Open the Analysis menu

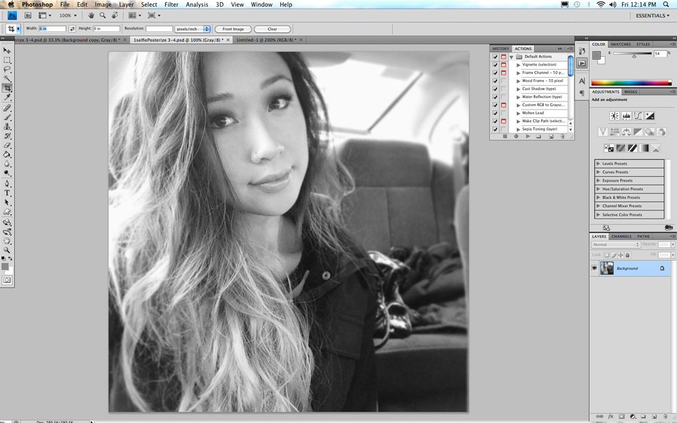click(197, 4)
